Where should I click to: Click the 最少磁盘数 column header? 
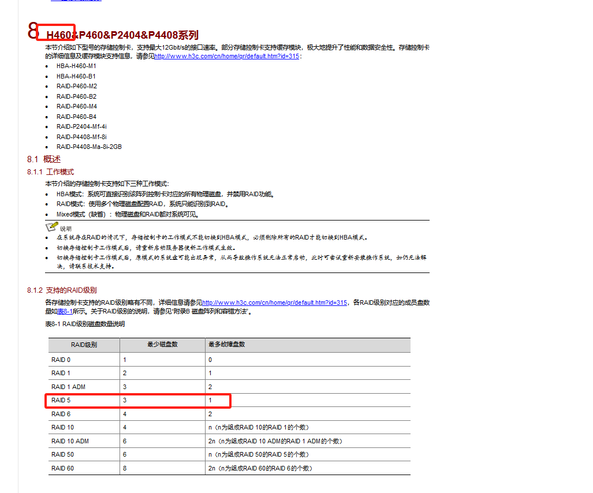click(x=163, y=345)
